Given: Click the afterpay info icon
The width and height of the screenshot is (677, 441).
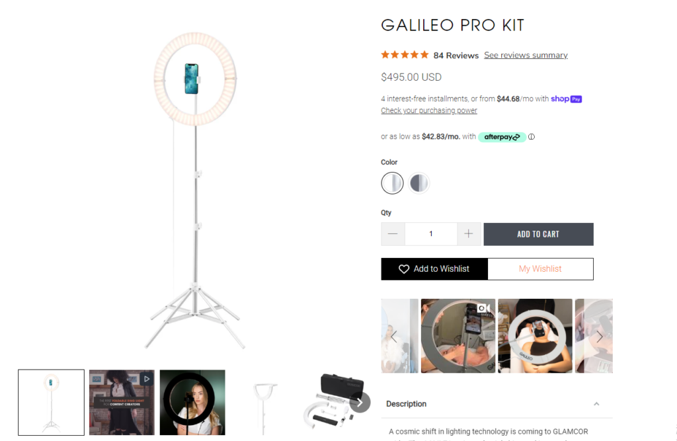Looking at the screenshot, I should tap(532, 137).
